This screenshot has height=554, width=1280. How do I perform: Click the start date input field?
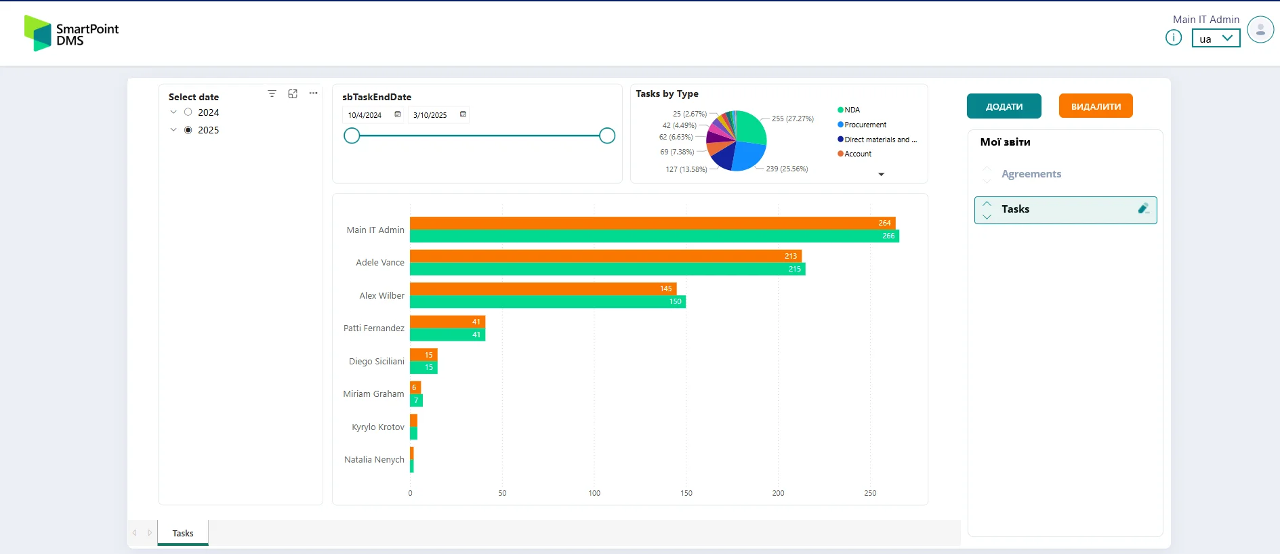(366, 115)
